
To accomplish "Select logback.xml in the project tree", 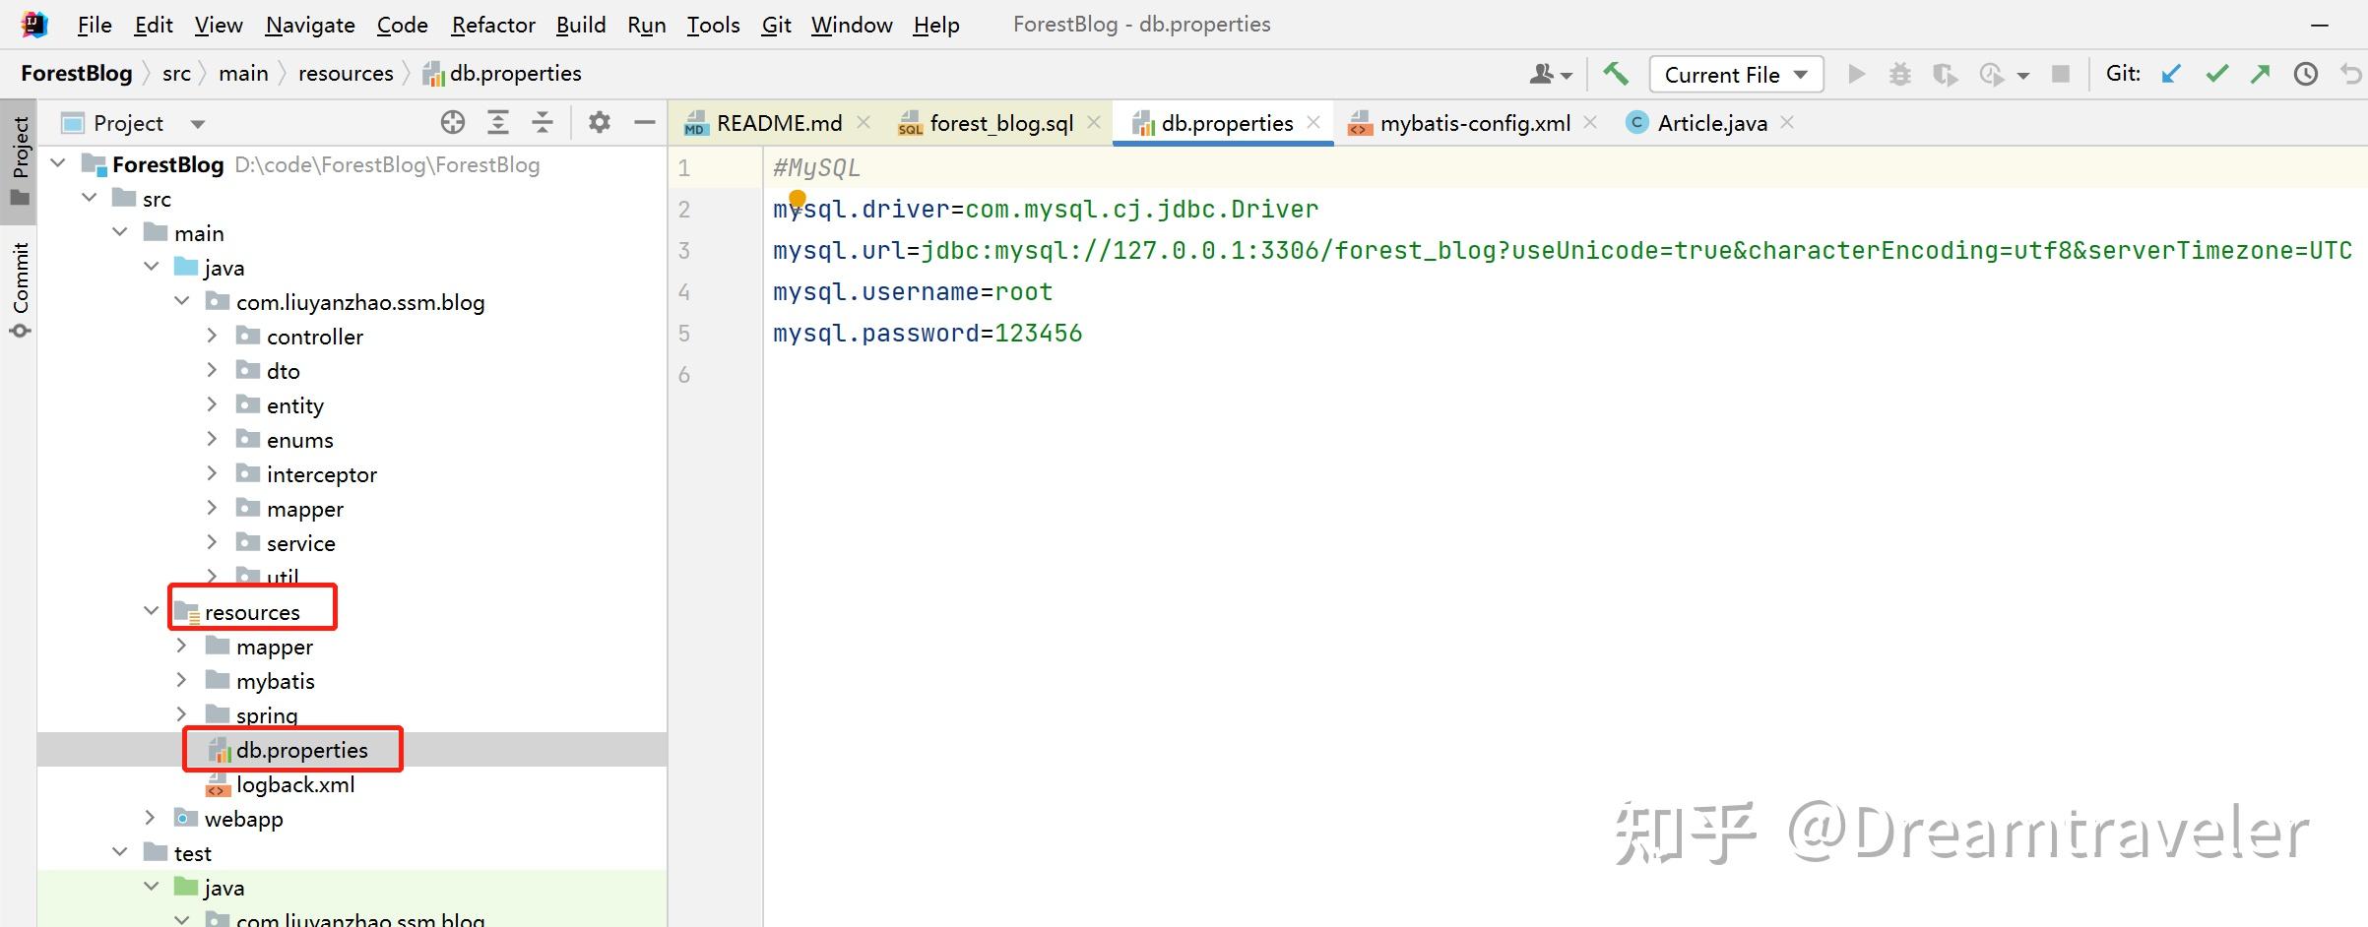I will [294, 784].
